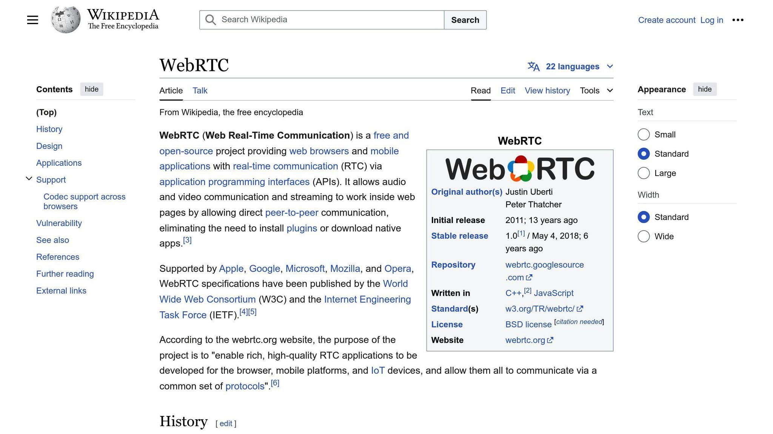Select Standard text size
The image size is (773, 434).
(x=644, y=154)
